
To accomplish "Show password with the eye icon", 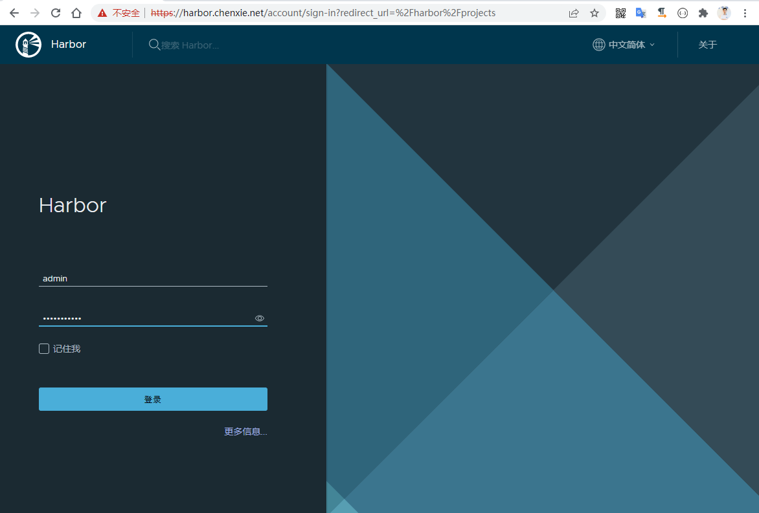I will 260,318.
